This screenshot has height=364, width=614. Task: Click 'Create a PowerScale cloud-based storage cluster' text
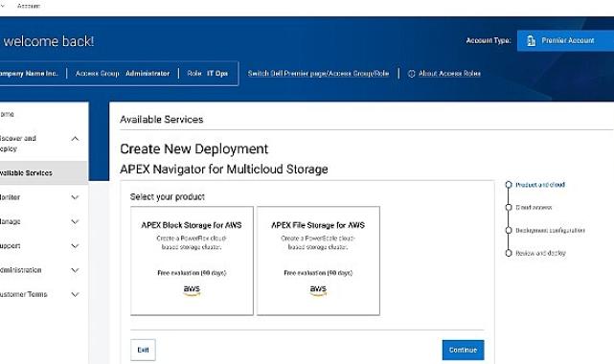click(x=318, y=242)
